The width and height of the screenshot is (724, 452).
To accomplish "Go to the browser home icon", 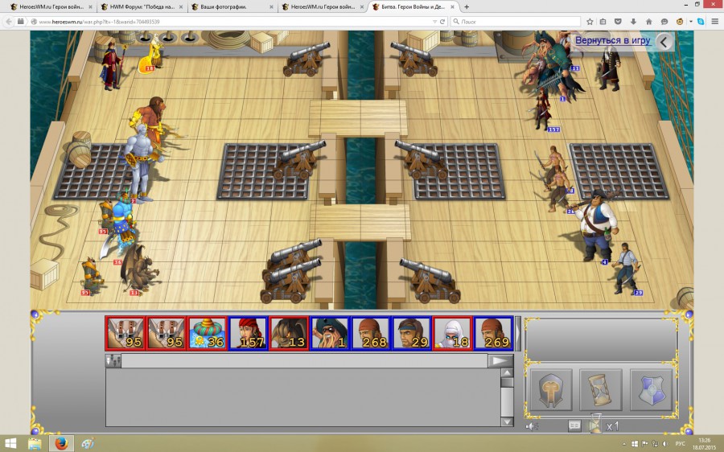I will (648, 22).
